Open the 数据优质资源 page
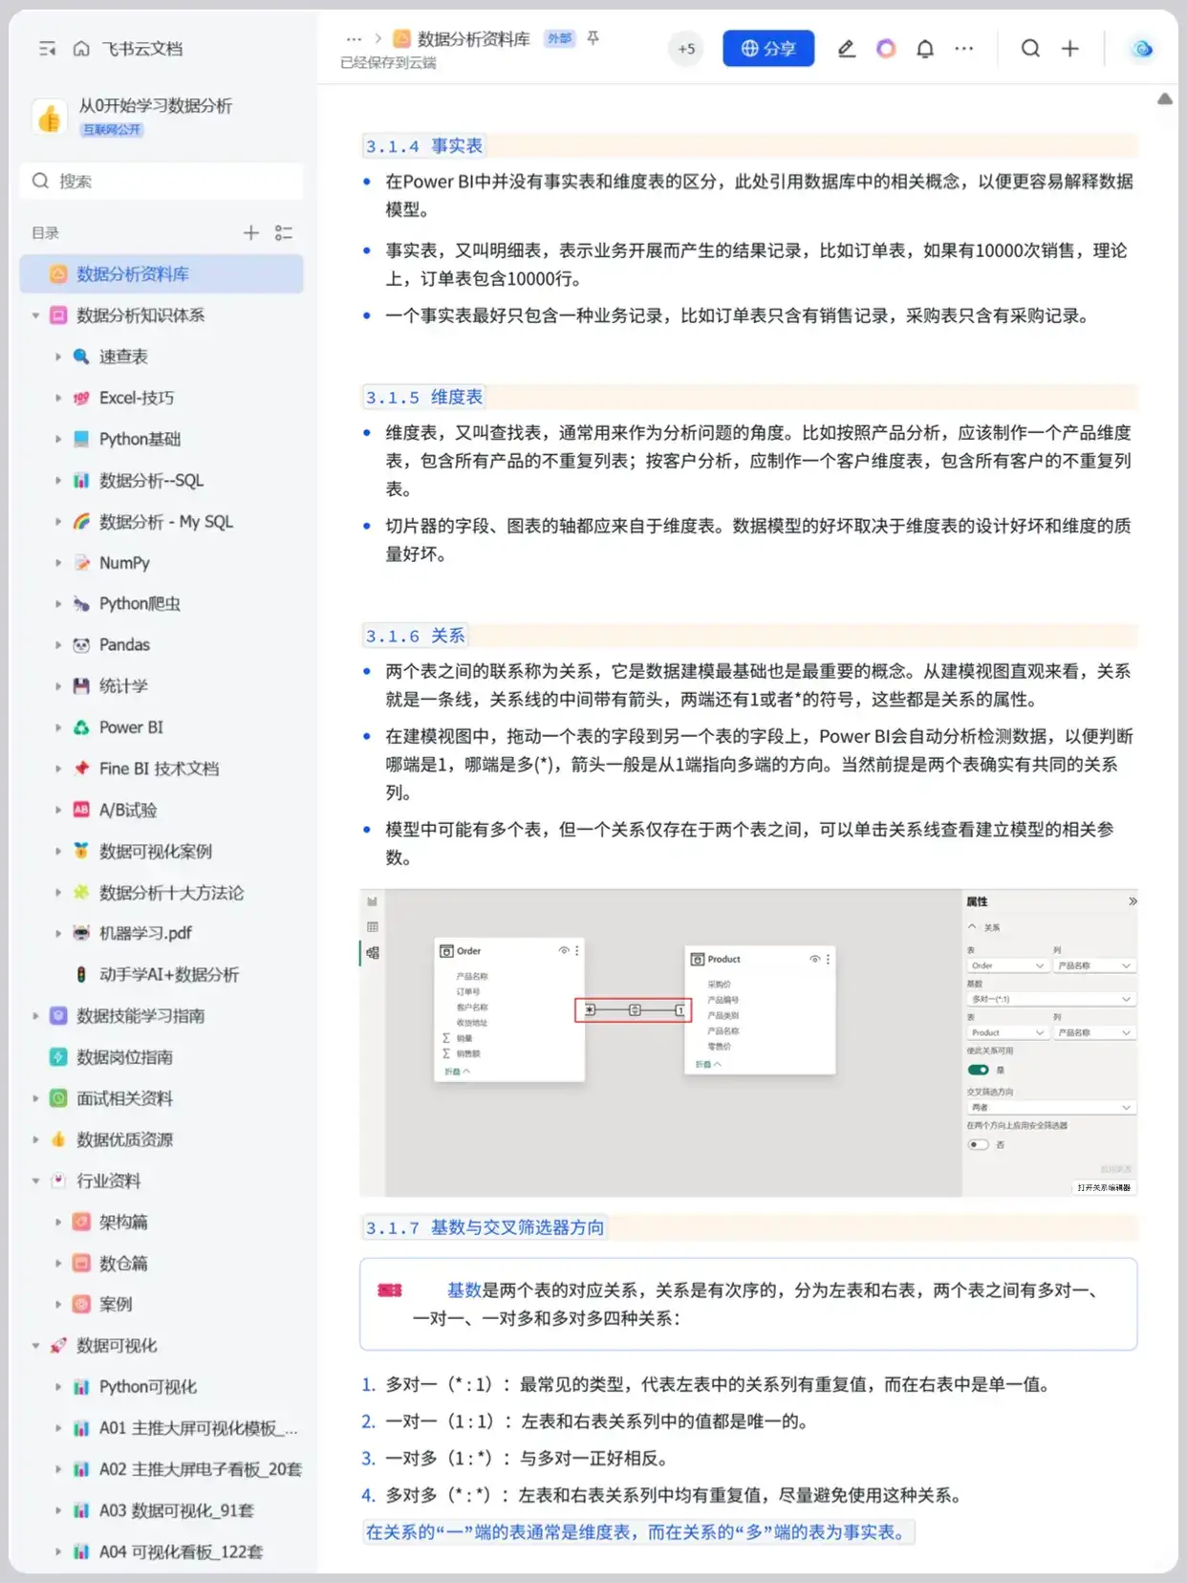The height and width of the screenshot is (1583, 1187). click(x=124, y=1139)
